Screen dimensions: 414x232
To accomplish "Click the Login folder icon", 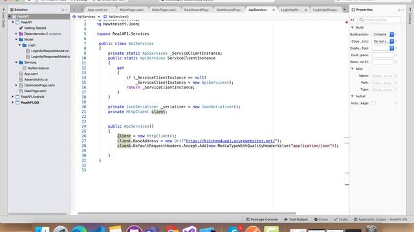I will pos(25,45).
